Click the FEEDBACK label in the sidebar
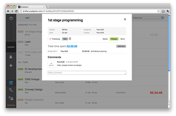This screenshot has height=116, width=176. pos(11,105)
